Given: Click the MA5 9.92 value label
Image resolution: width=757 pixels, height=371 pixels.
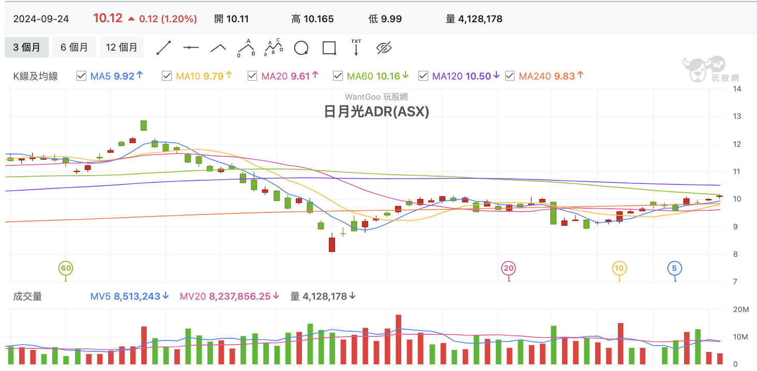Looking at the screenshot, I should 116,76.
